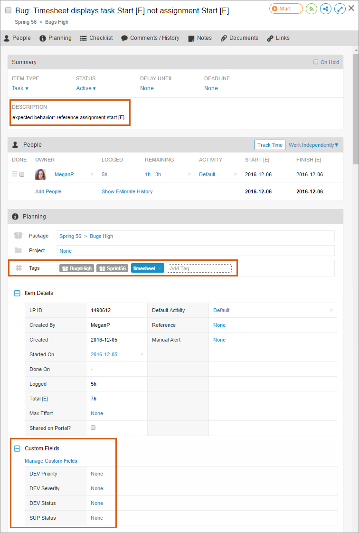Tick the Shared on Portal checkbox

pos(93,428)
